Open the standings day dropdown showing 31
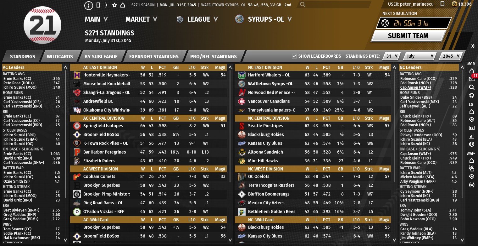Image resolution: width=478 pixels, height=246 pixels. (392, 56)
